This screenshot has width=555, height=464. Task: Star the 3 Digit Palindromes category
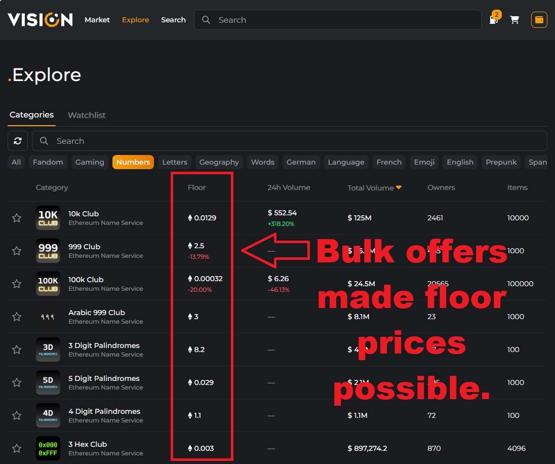17,350
